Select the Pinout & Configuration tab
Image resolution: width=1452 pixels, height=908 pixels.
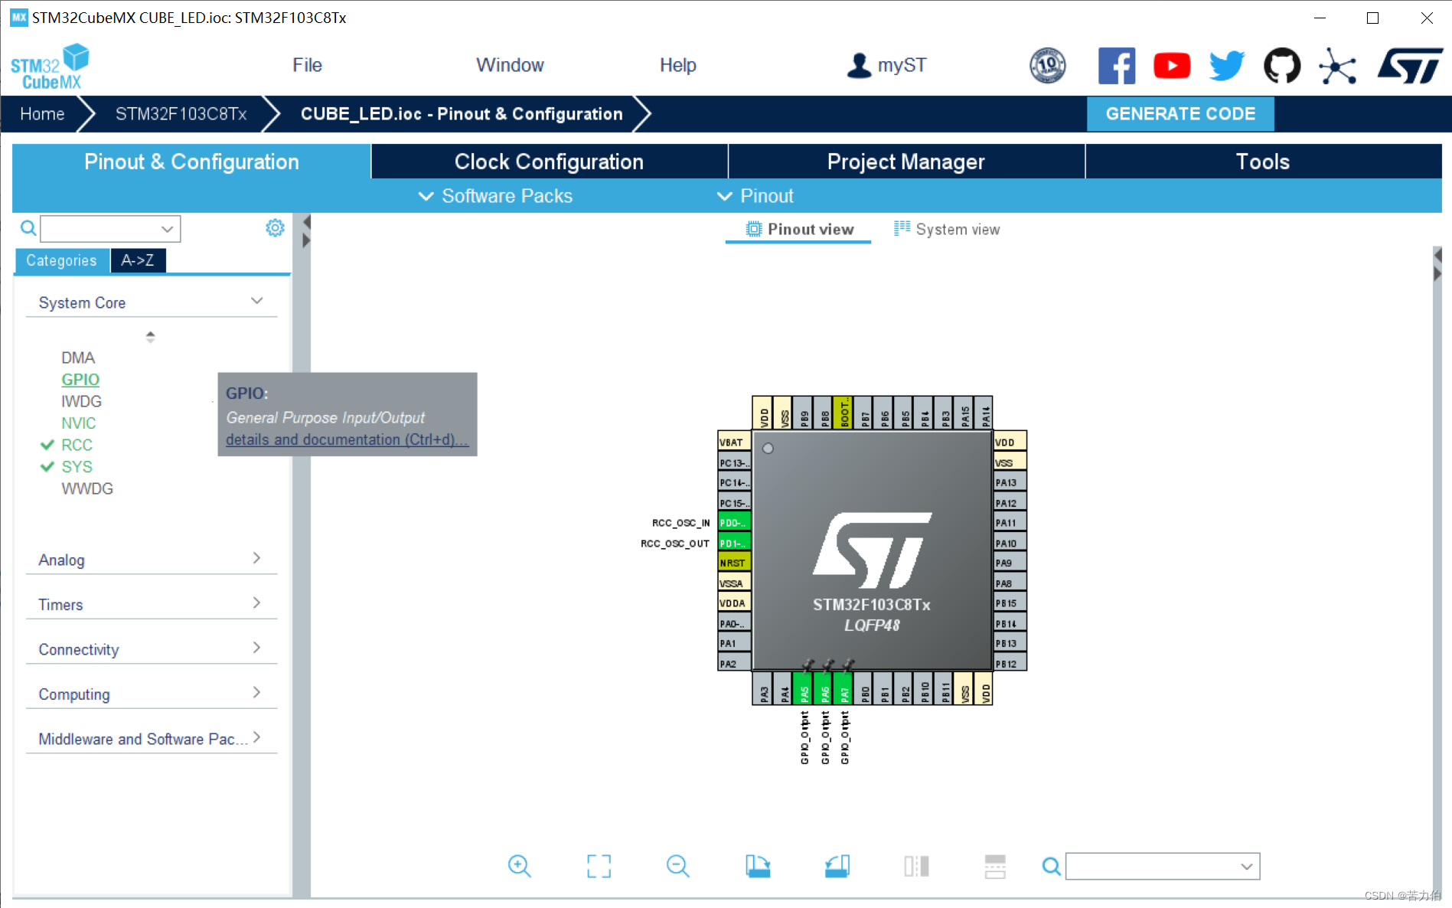191,162
